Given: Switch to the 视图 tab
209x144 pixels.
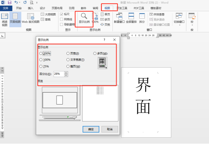Looking at the screenshot, I should tap(107, 8).
